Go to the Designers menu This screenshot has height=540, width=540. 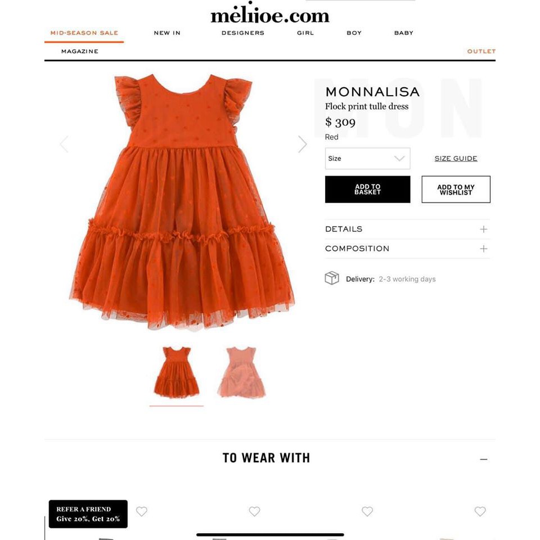pos(243,33)
